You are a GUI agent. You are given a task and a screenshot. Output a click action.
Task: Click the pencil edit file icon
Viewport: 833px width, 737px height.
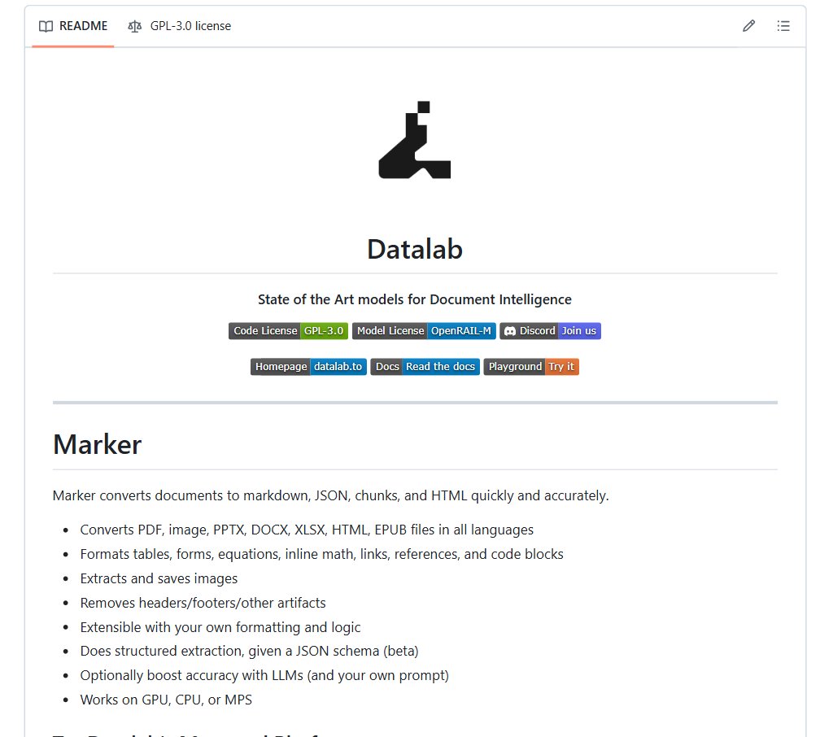(x=748, y=26)
